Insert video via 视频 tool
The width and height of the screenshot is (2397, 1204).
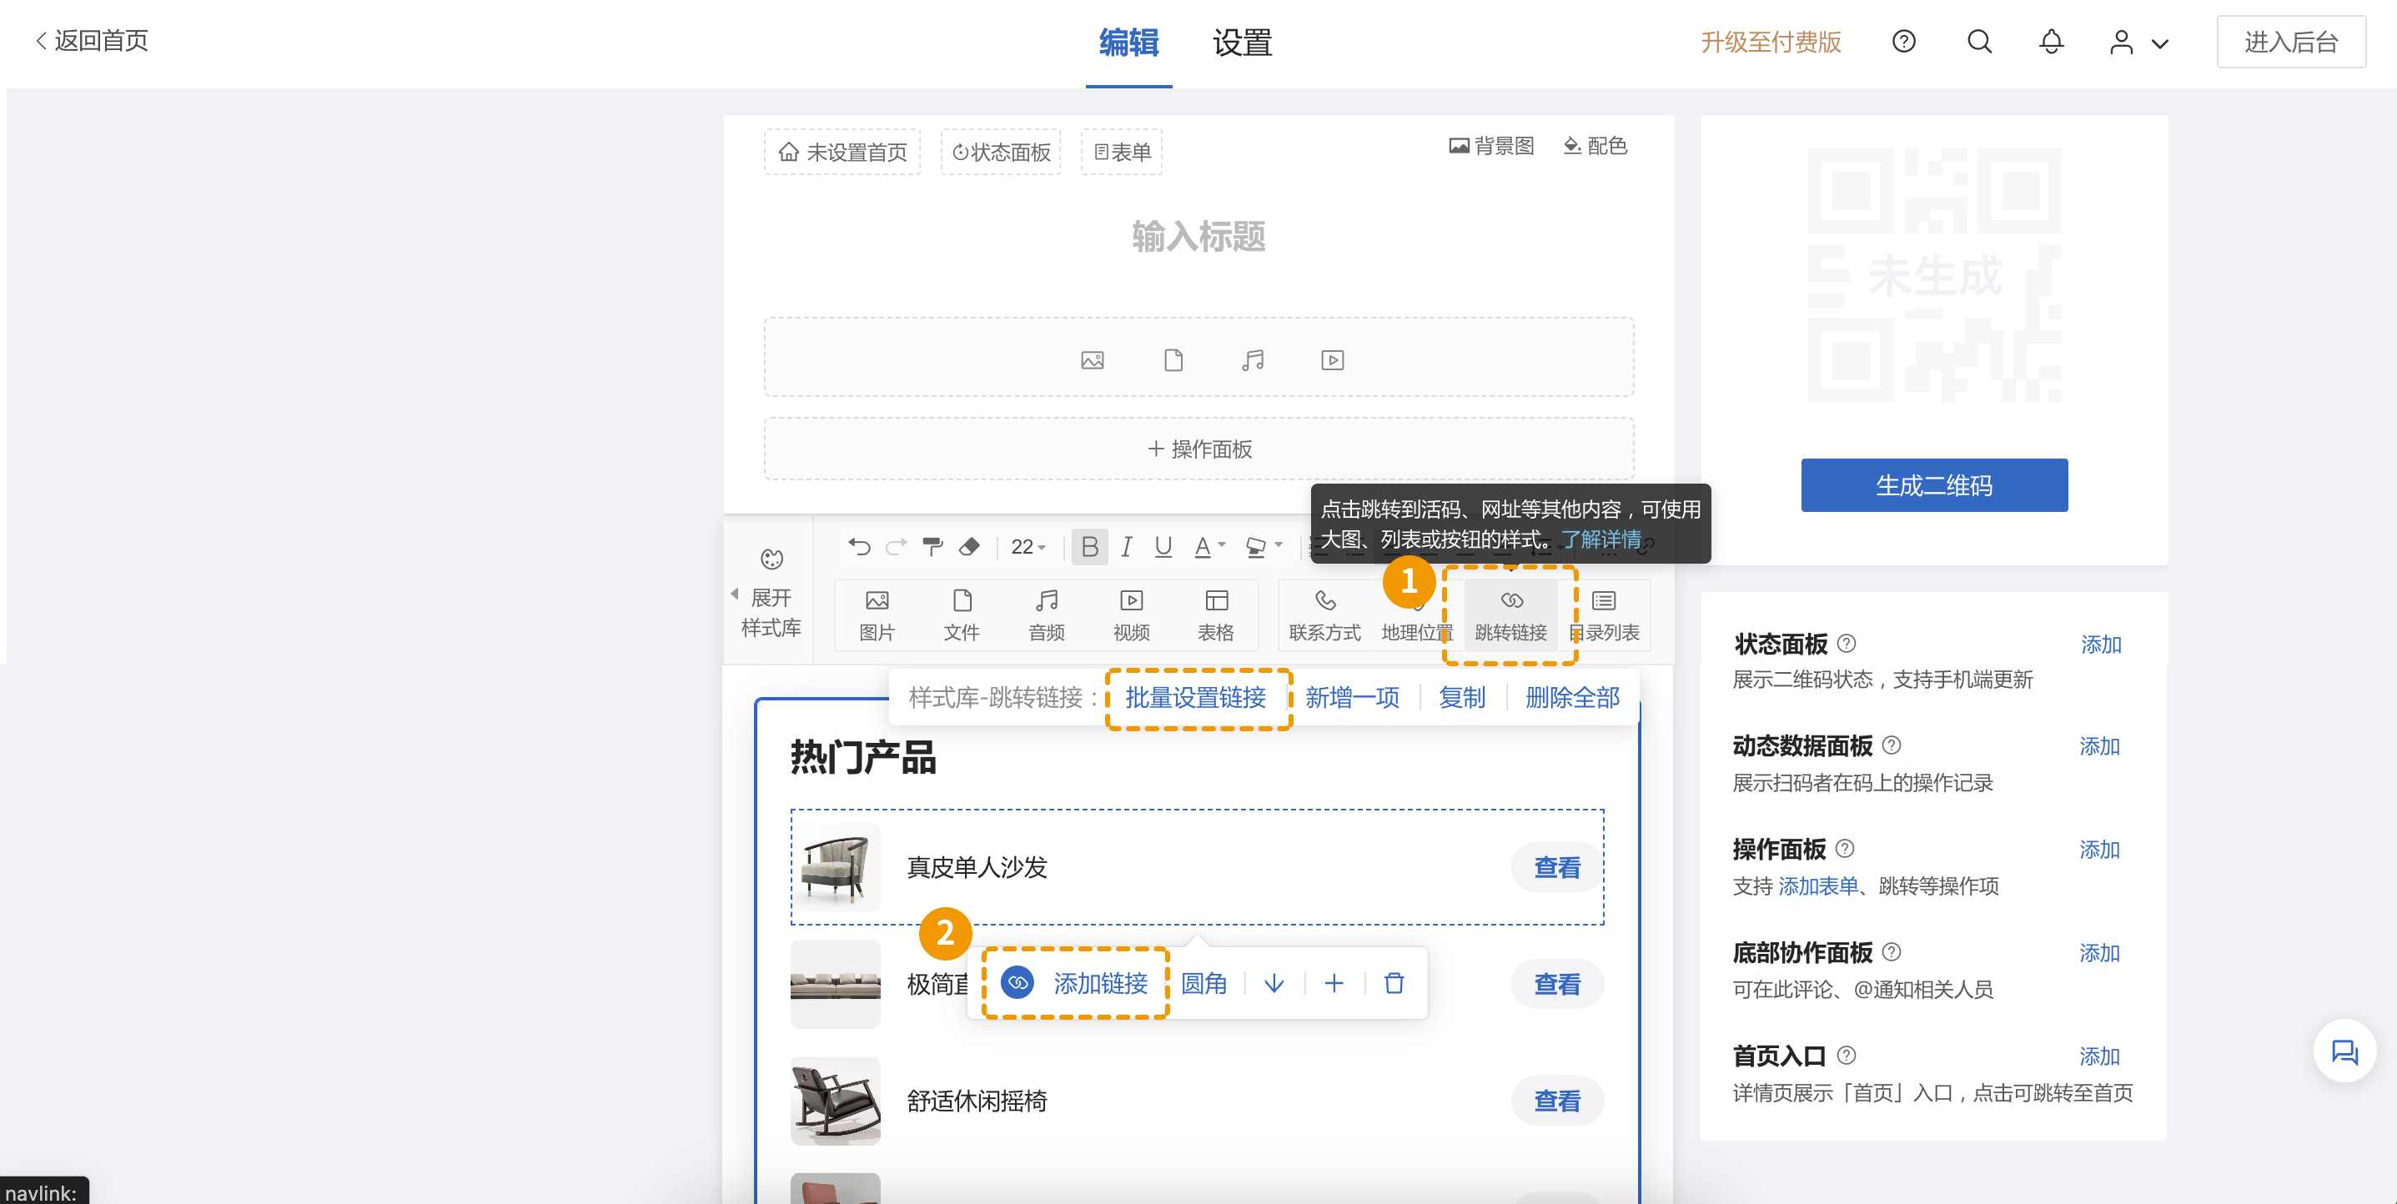click(x=1132, y=615)
